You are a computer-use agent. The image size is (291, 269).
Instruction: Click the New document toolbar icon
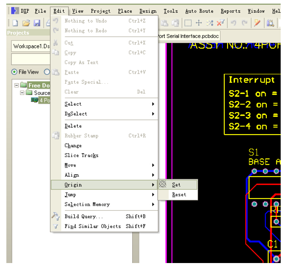[x=15, y=23]
